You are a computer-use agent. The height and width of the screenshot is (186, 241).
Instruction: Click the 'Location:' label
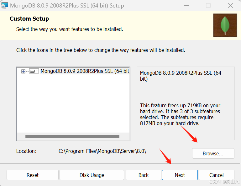26,151
